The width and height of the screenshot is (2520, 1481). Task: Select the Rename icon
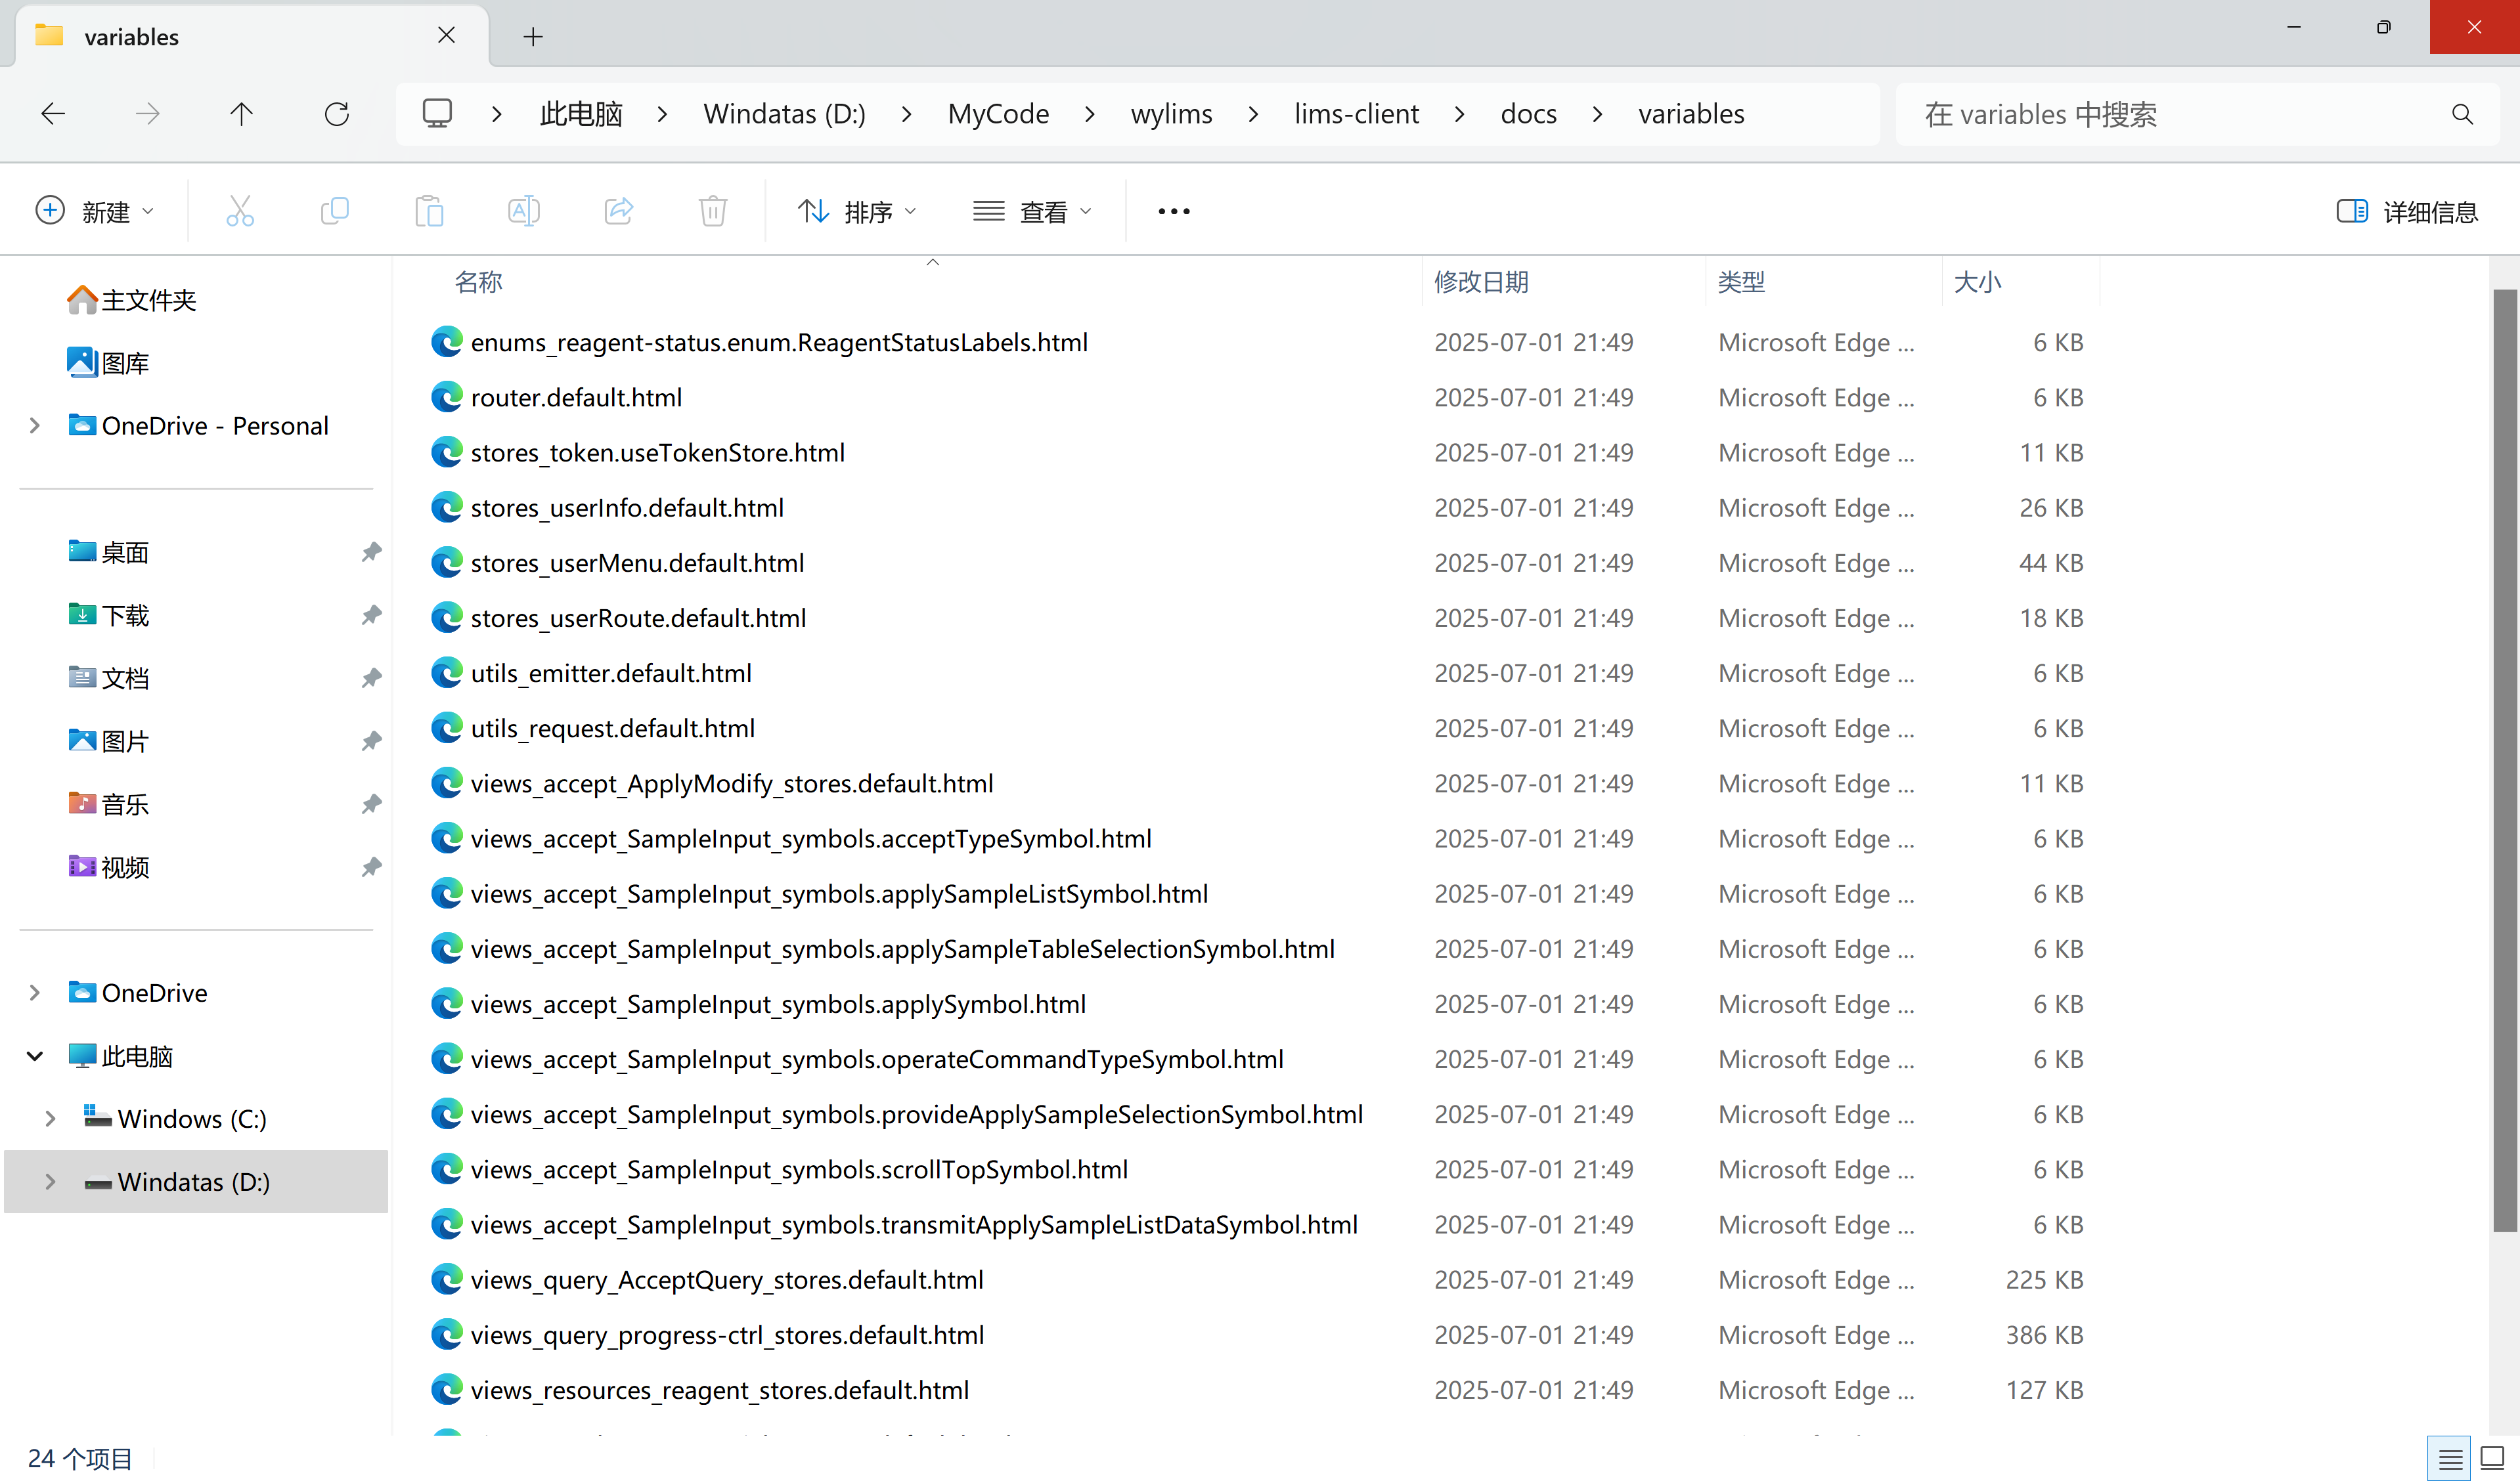pos(523,211)
